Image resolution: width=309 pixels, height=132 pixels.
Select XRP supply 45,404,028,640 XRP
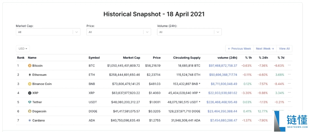[x=184, y=93]
